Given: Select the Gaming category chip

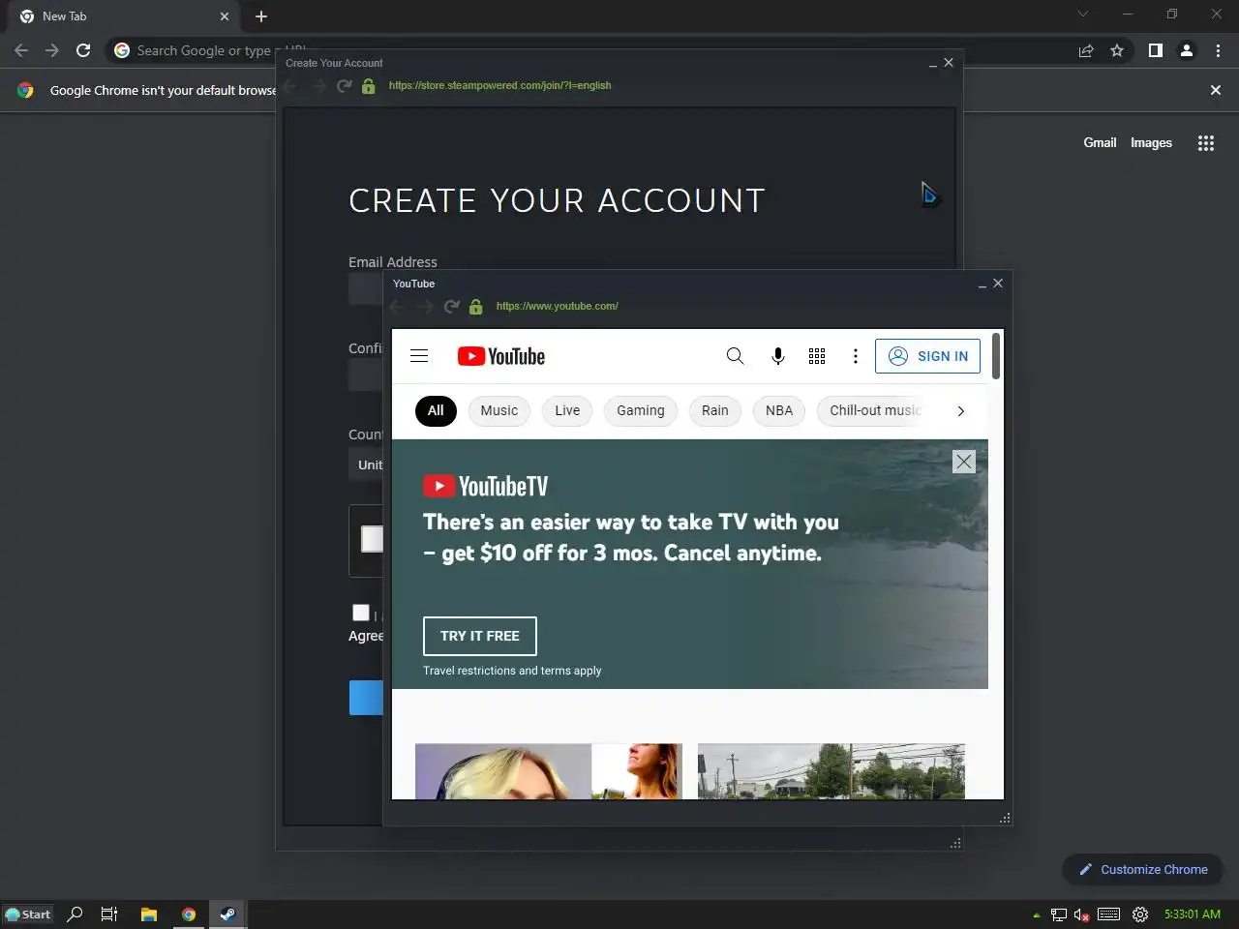Looking at the screenshot, I should click(x=641, y=410).
